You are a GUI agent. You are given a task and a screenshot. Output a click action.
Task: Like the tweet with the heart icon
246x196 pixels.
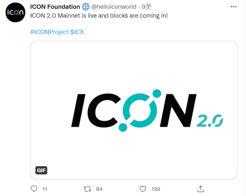click(x=143, y=189)
